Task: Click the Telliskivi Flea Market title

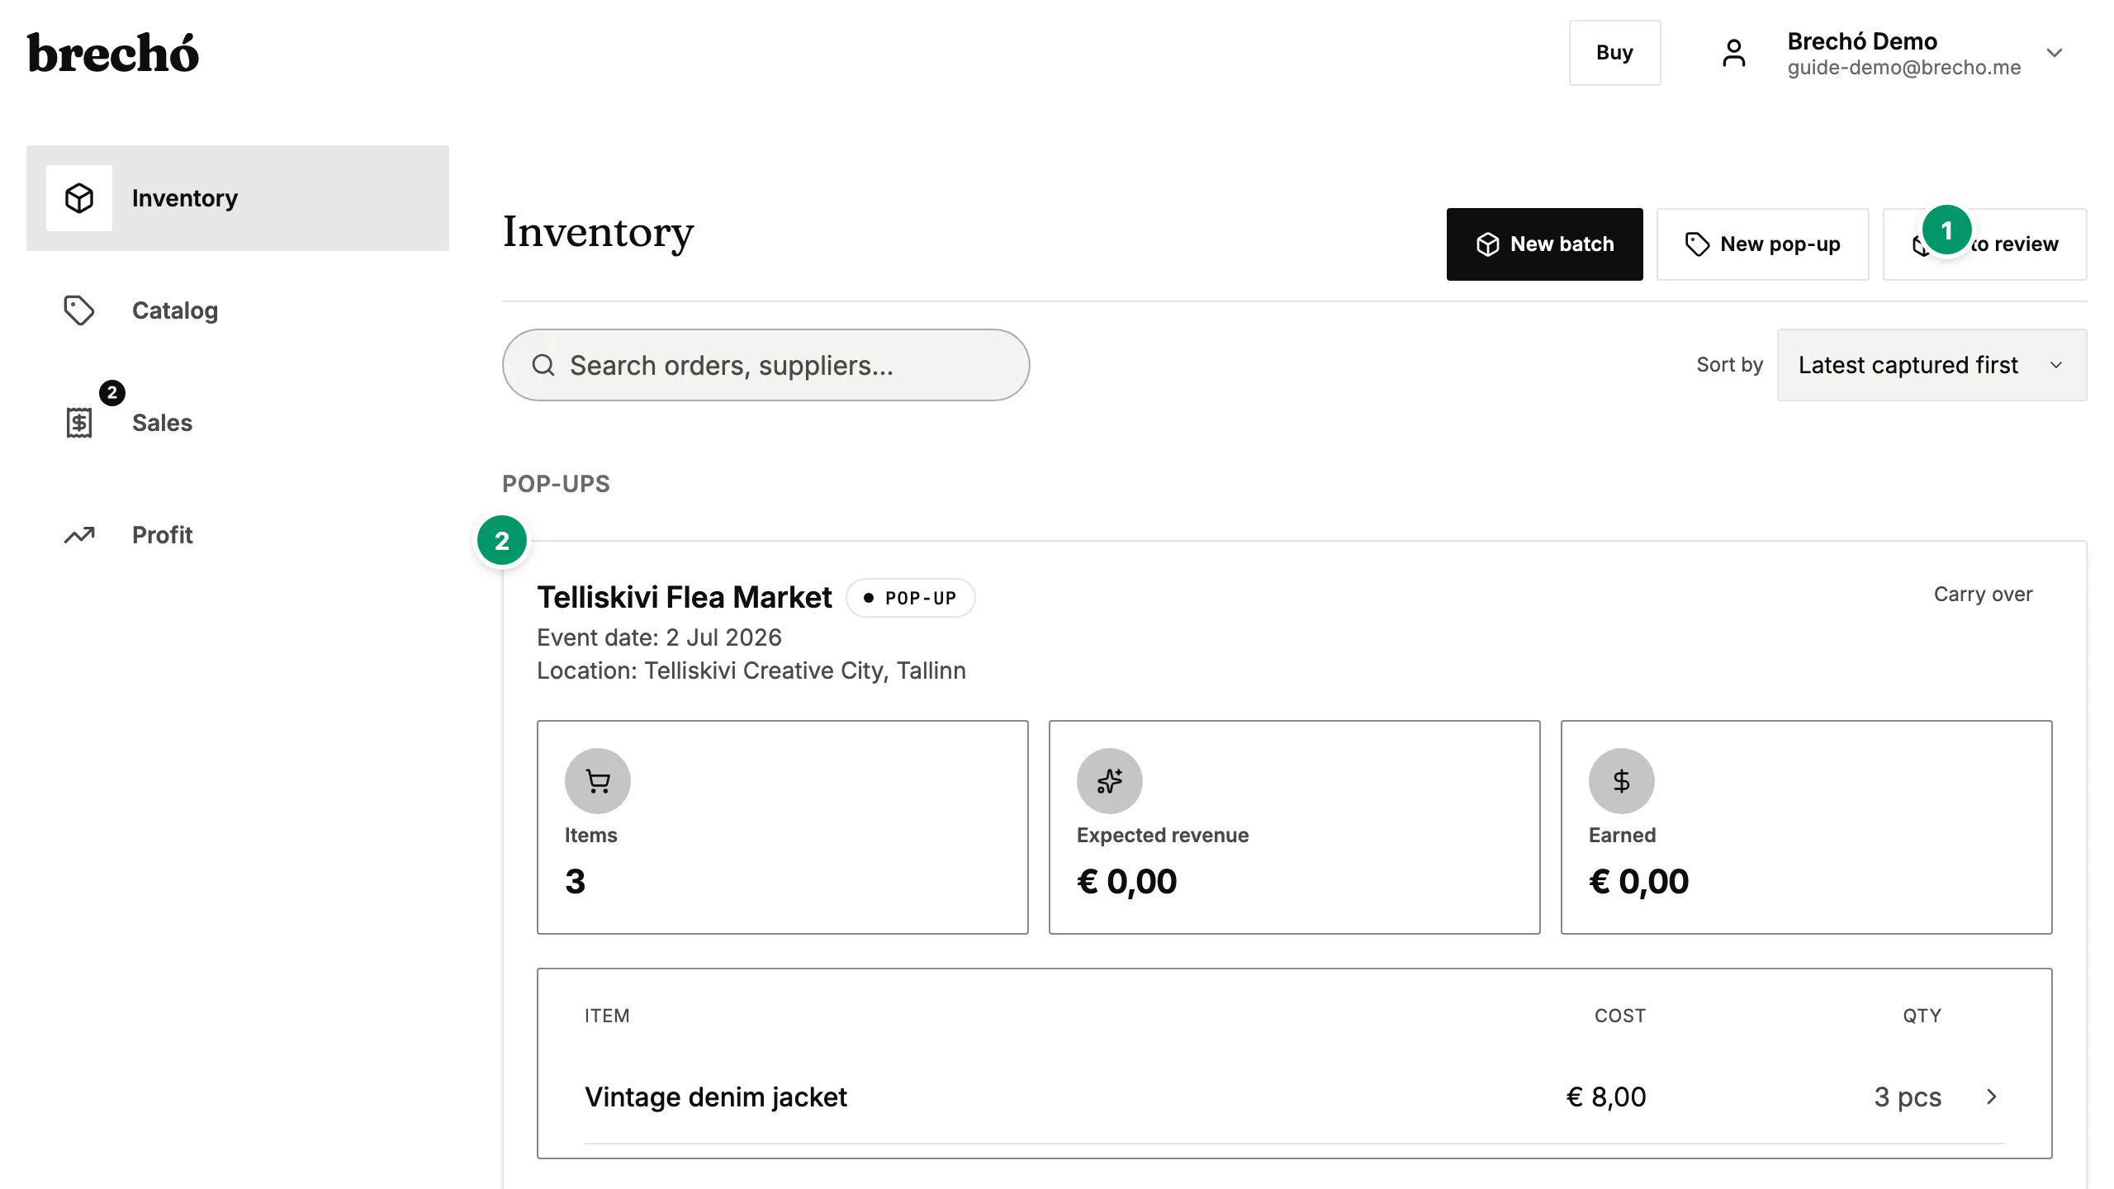Action: click(x=685, y=597)
